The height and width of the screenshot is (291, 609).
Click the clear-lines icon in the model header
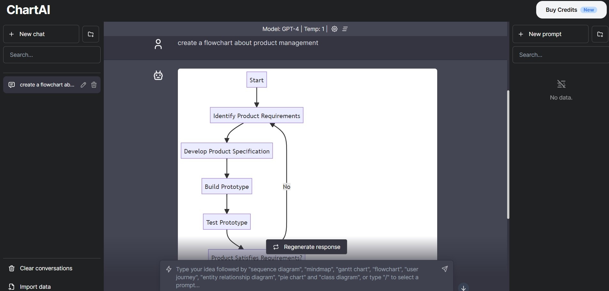tap(345, 29)
